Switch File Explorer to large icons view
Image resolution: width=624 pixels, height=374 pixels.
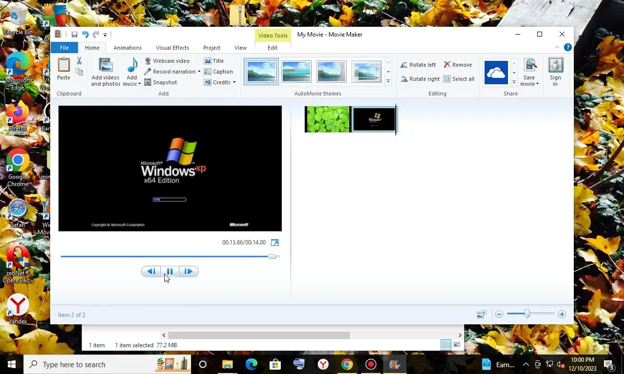tap(457, 345)
